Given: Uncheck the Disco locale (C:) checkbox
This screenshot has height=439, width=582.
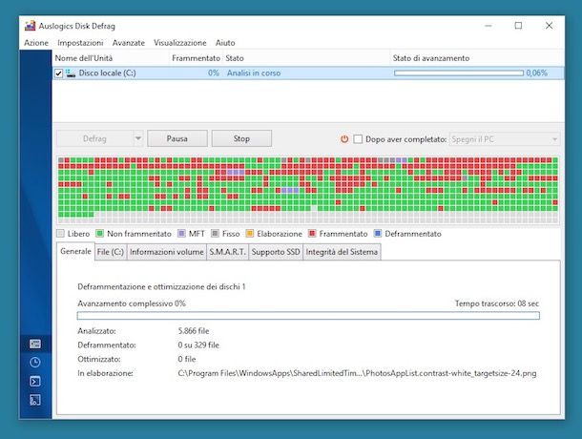Looking at the screenshot, I should pos(58,73).
